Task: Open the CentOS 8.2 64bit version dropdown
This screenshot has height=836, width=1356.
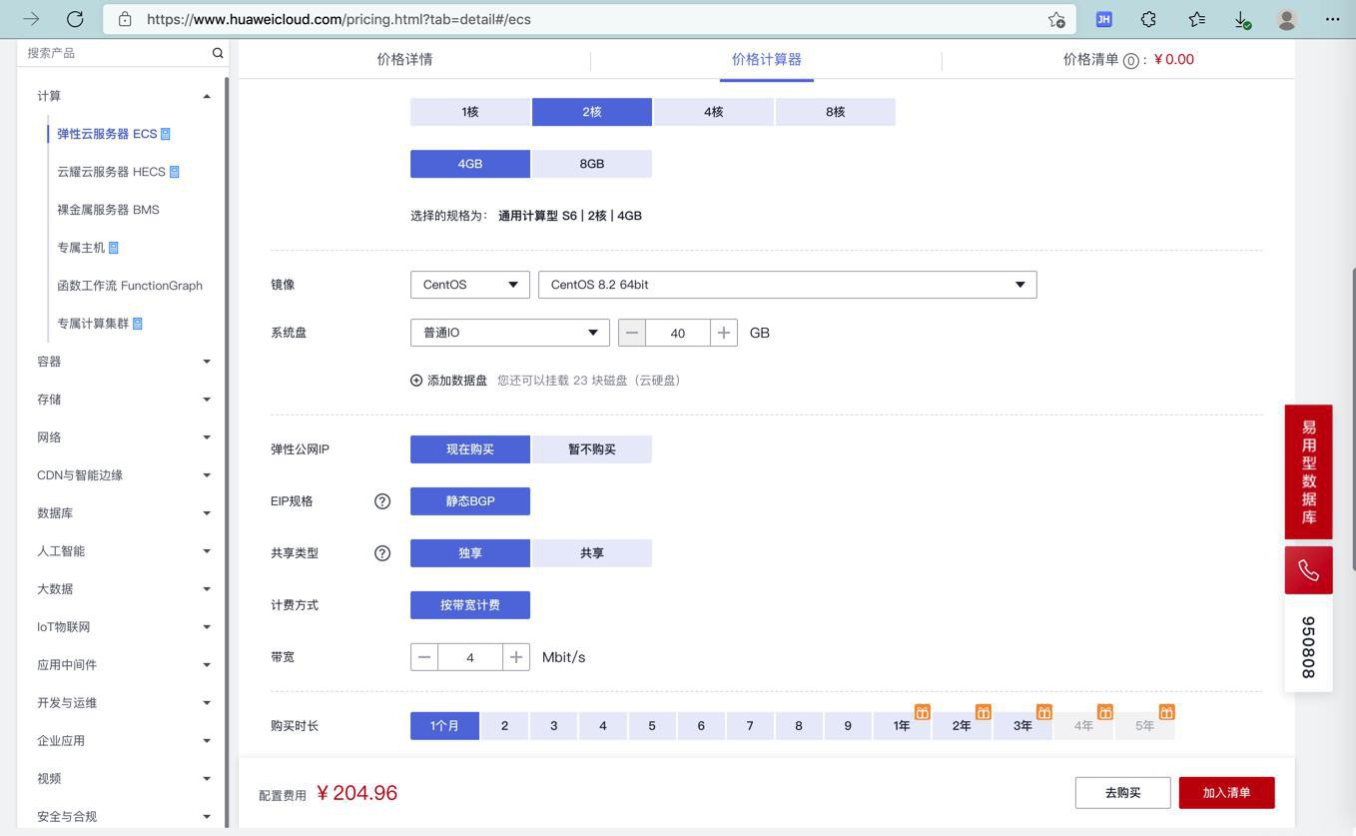Action: click(x=788, y=285)
